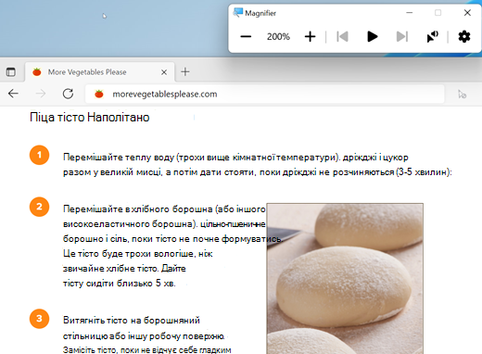The width and height of the screenshot is (482, 354).
Task: Click the Magnifier window title text
Action: click(x=260, y=13)
